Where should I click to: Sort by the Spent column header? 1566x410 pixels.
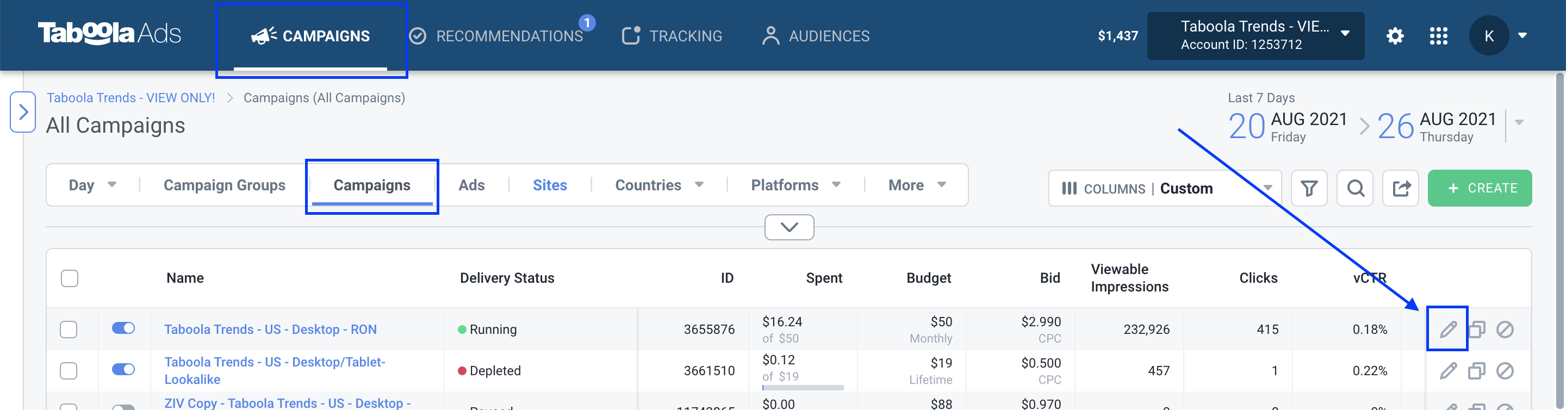824,278
